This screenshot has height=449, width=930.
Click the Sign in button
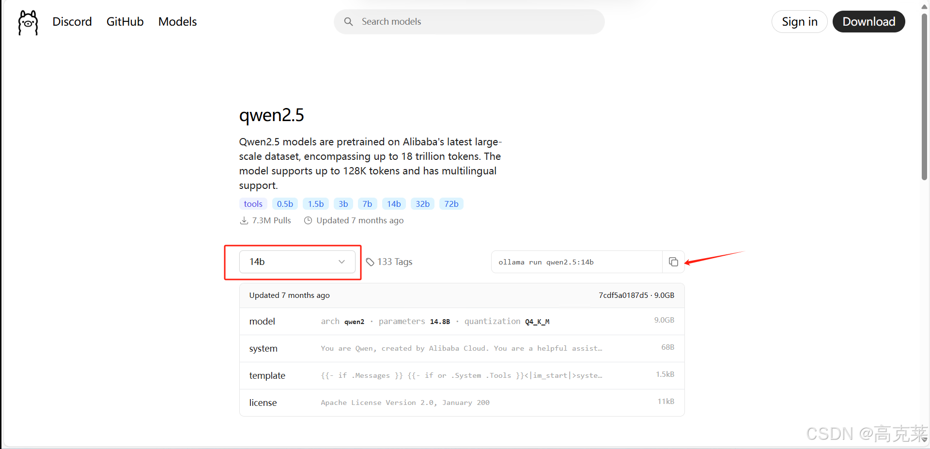799,22
